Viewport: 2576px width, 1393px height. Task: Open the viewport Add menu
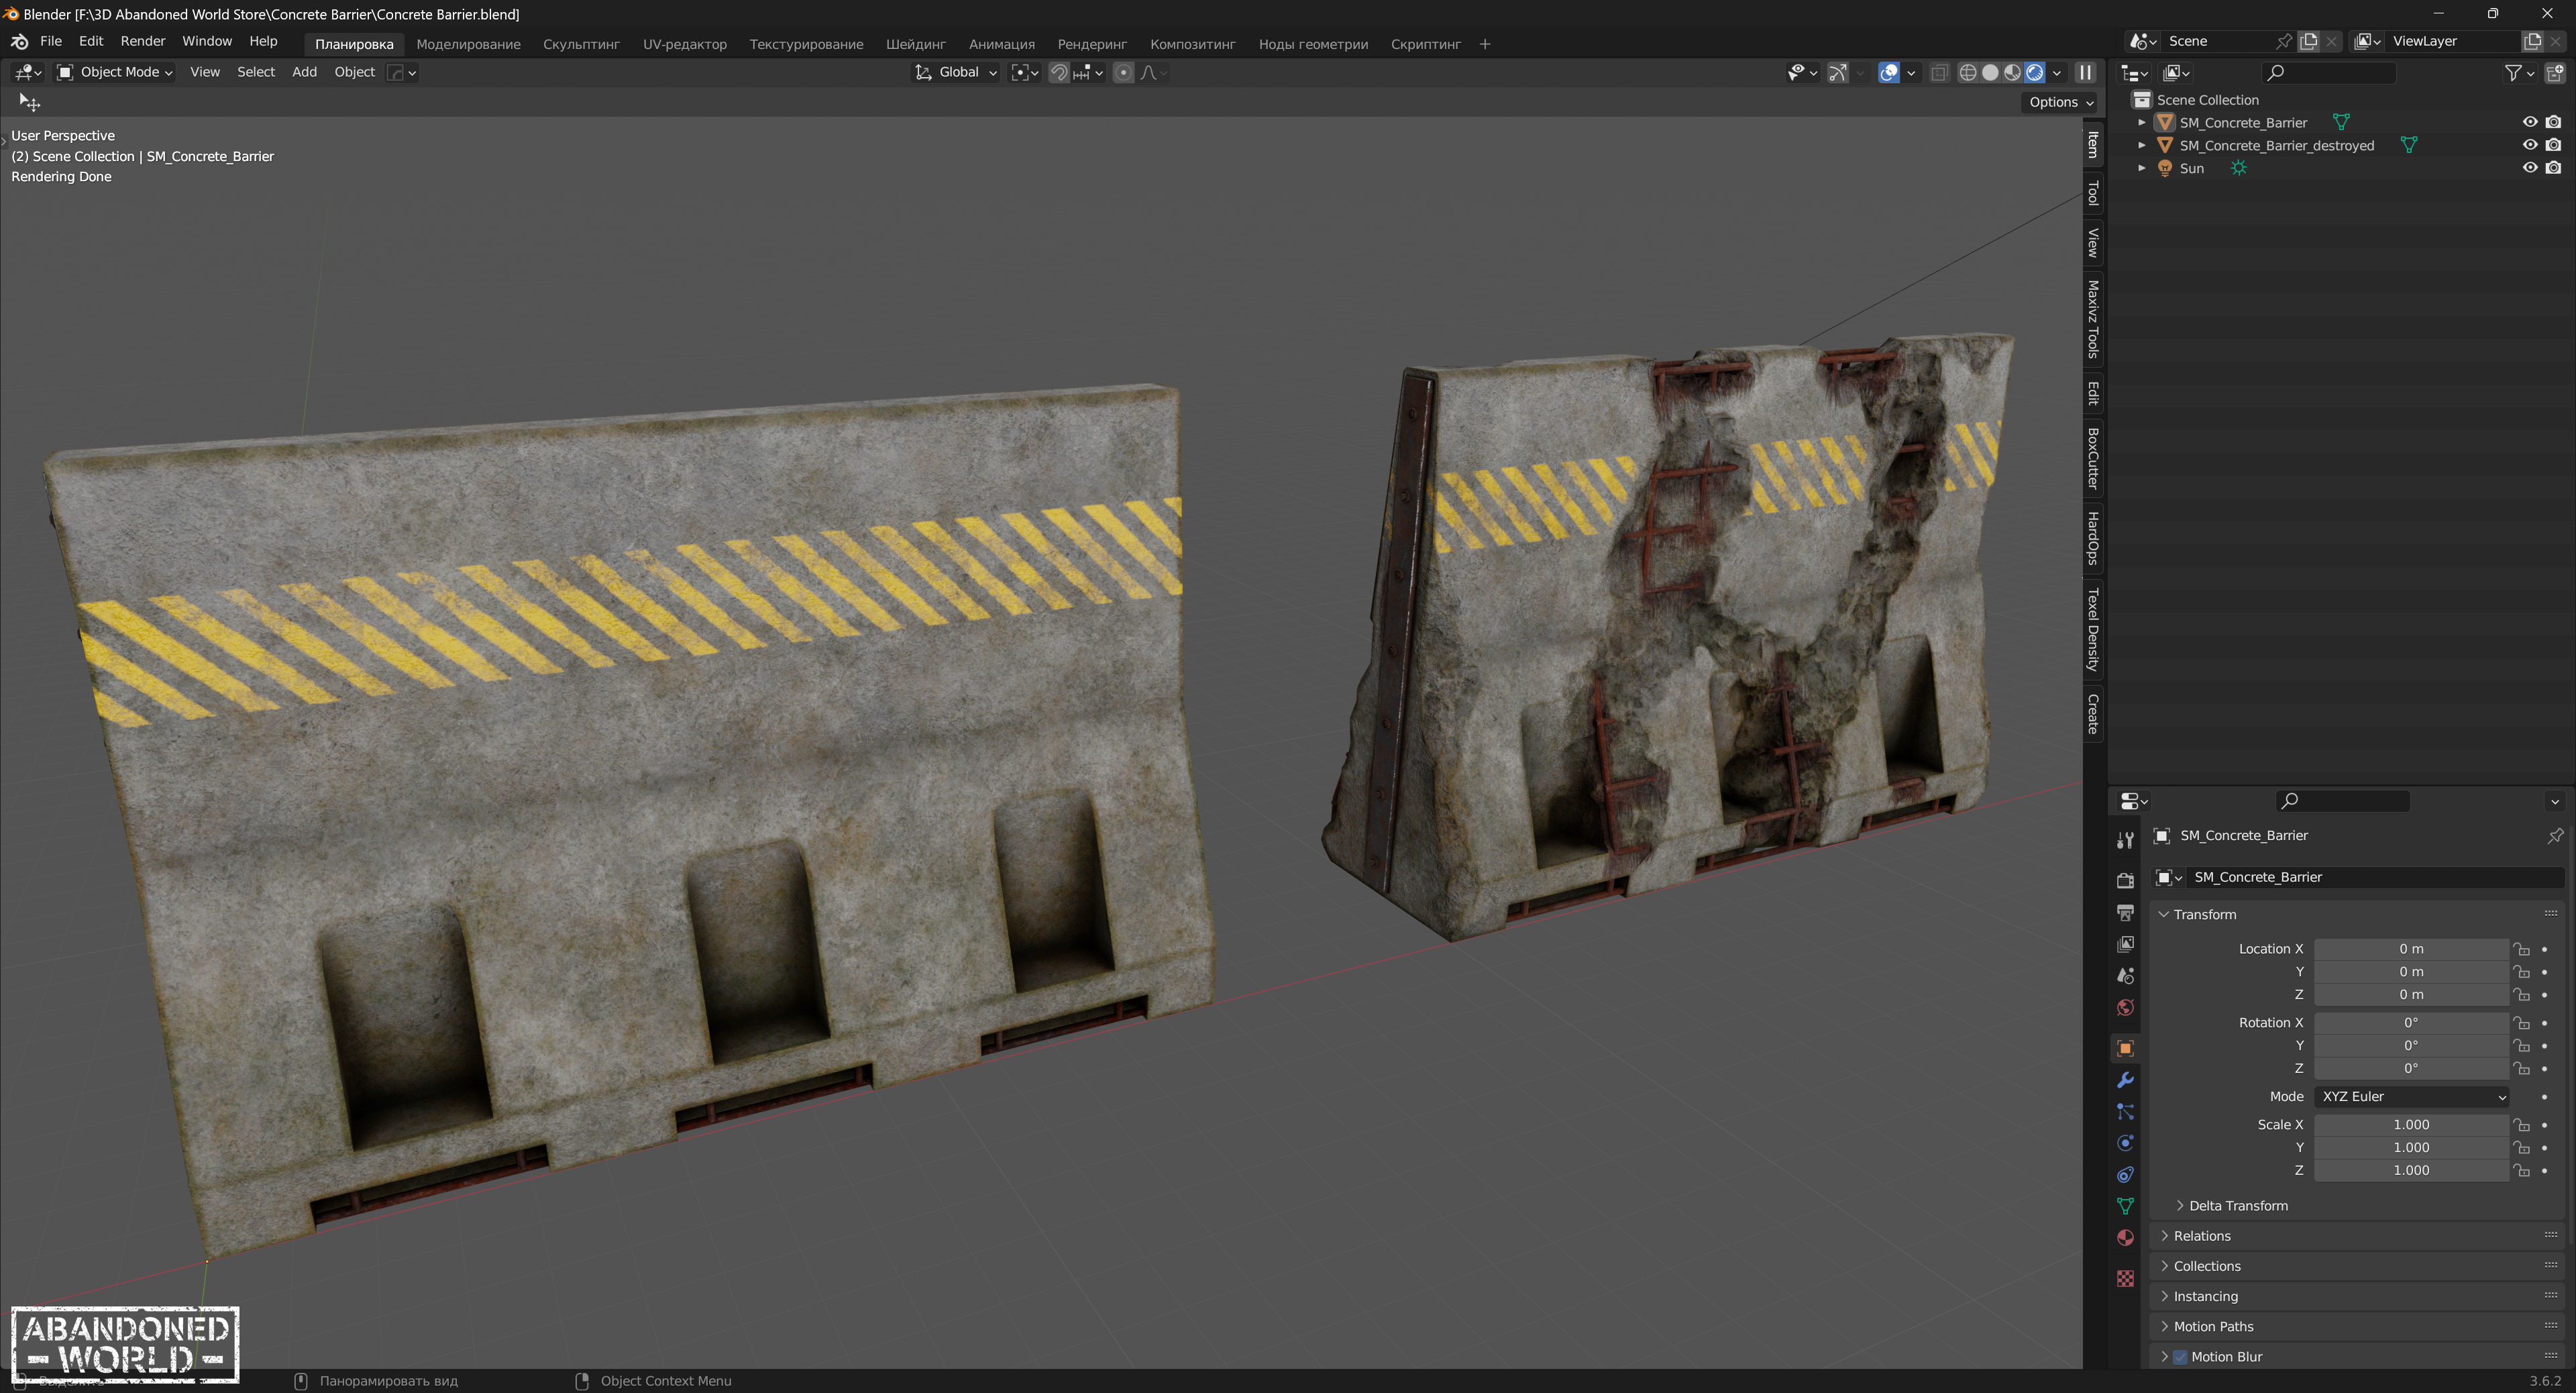304,72
